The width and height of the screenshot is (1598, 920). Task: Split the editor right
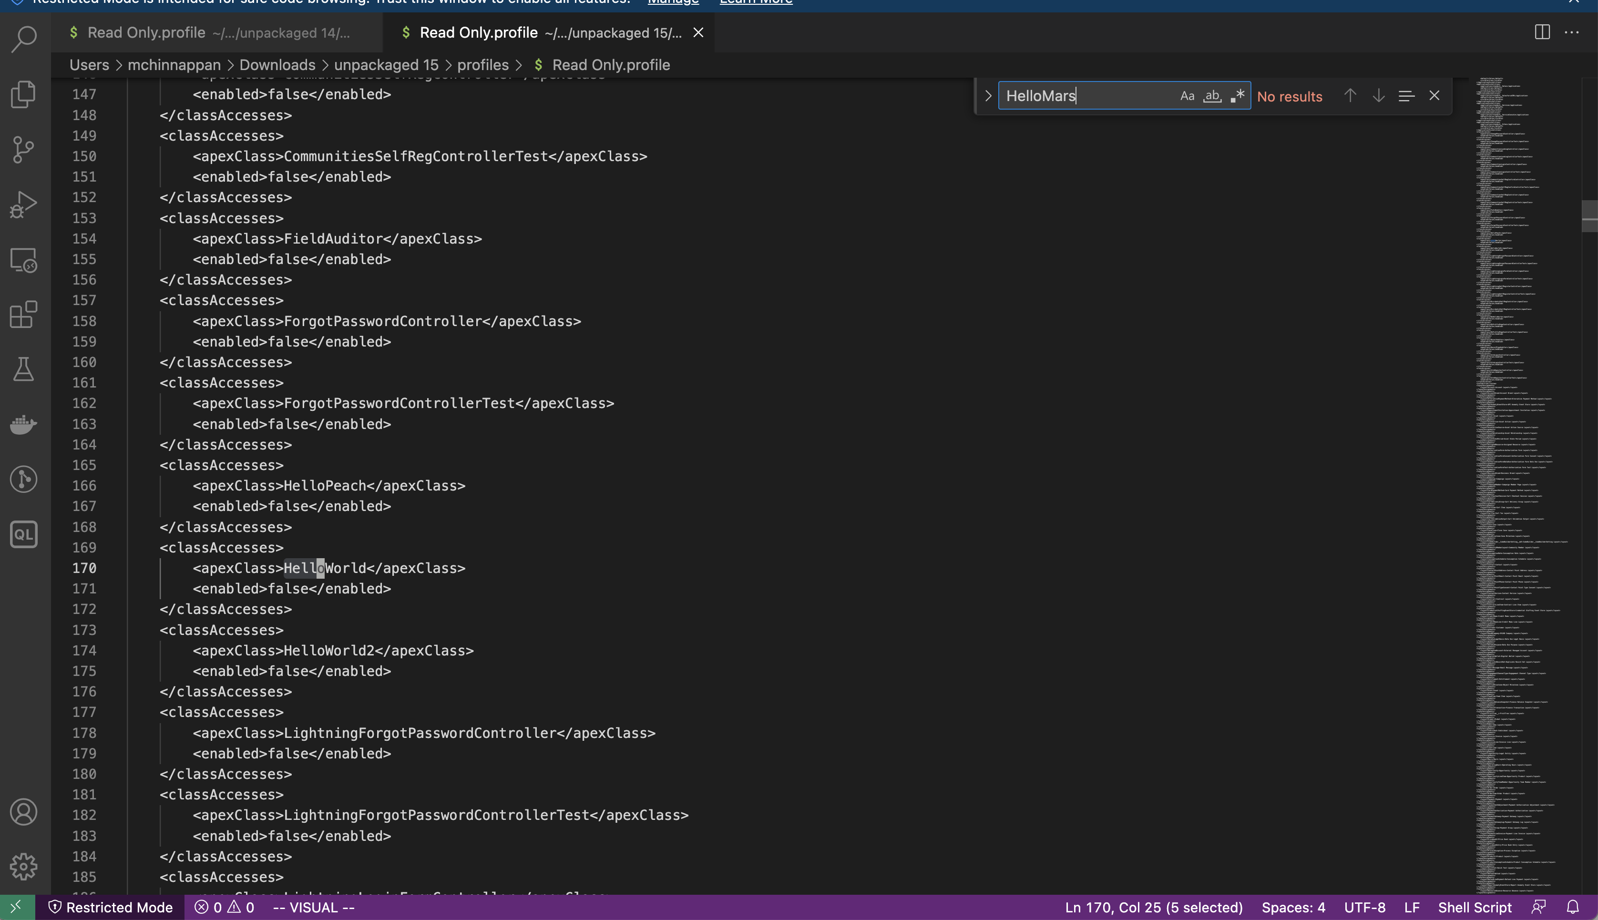1542,32
